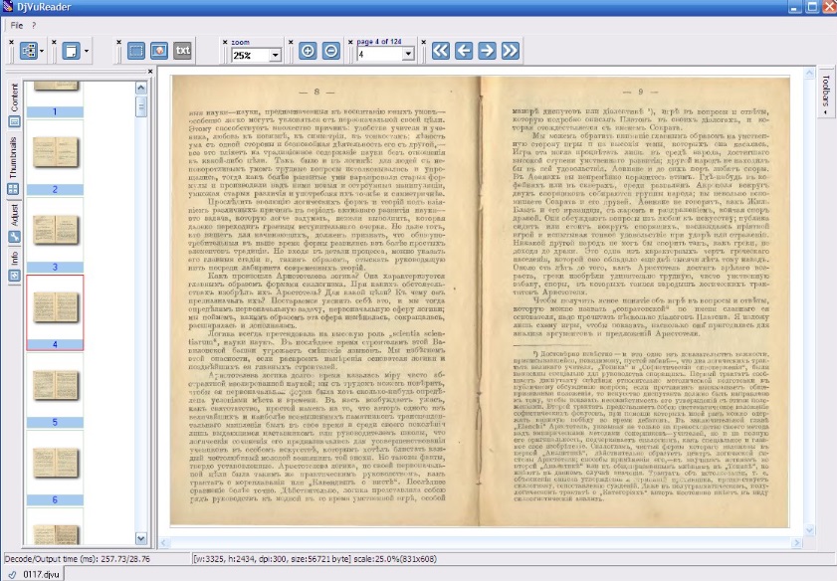Click the Zoom In plus icon
The width and height of the screenshot is (837, 581).
click(x=308, y=51)
